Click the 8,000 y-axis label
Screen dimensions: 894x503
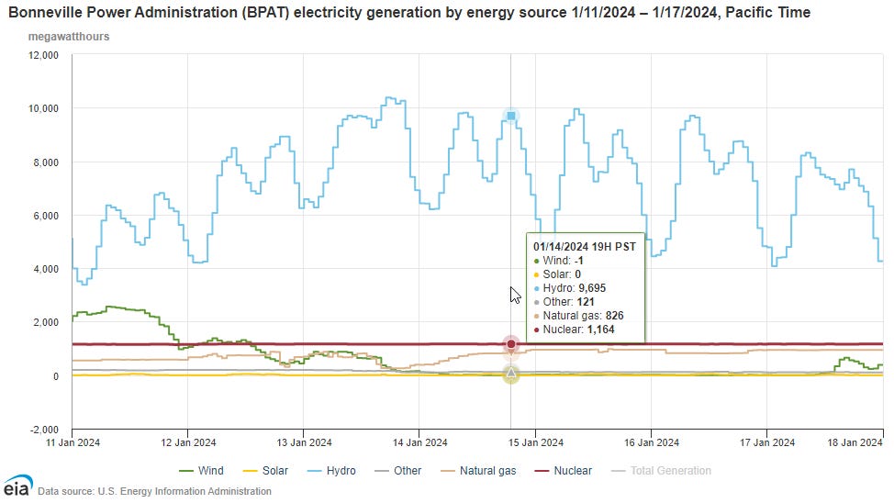(x=46, y=162)
